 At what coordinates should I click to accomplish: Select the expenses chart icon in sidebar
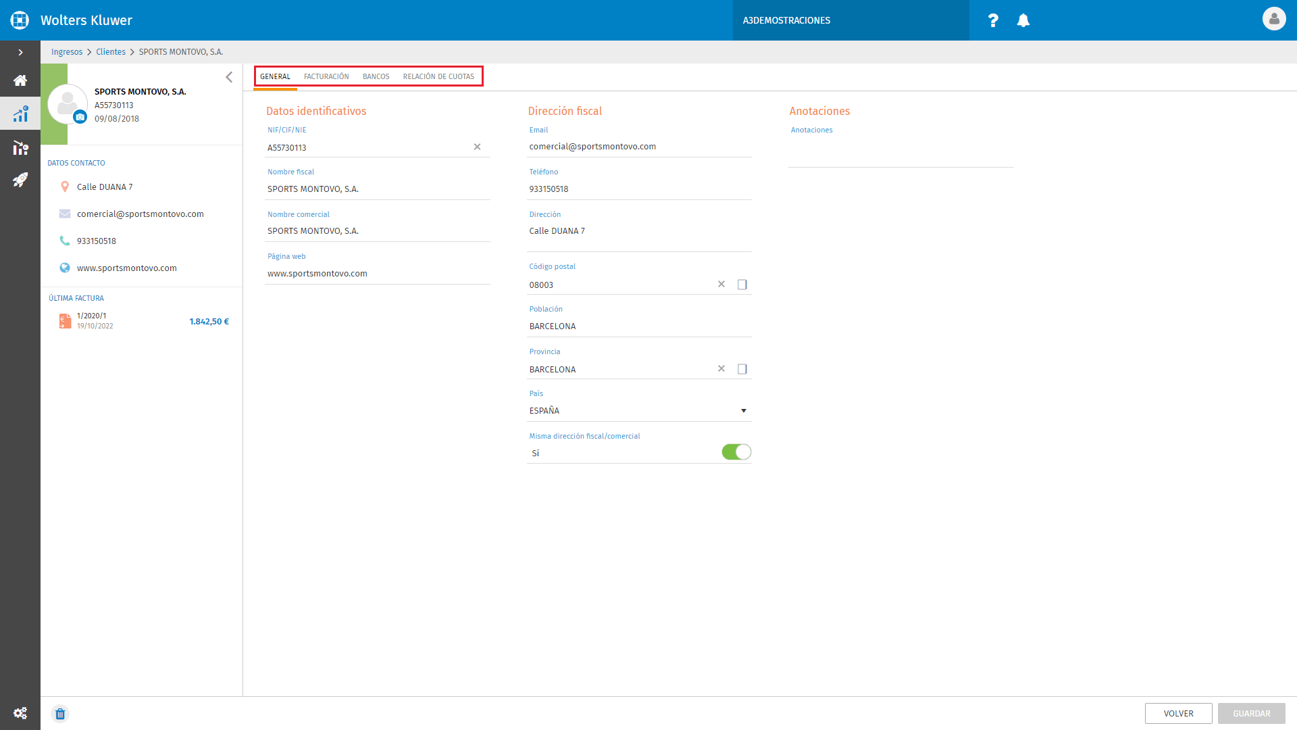(x=20, y=147)
